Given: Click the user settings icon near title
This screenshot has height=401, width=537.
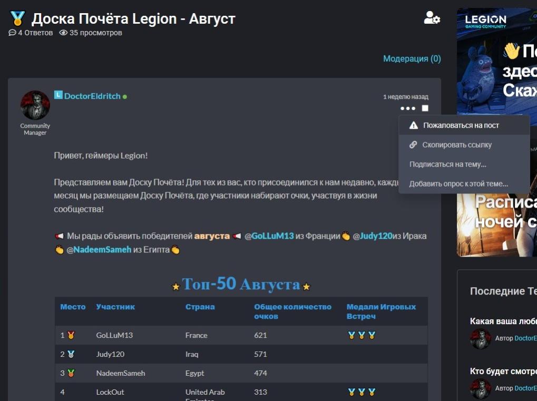Looking at the screenshot, I should click(432, 18).
